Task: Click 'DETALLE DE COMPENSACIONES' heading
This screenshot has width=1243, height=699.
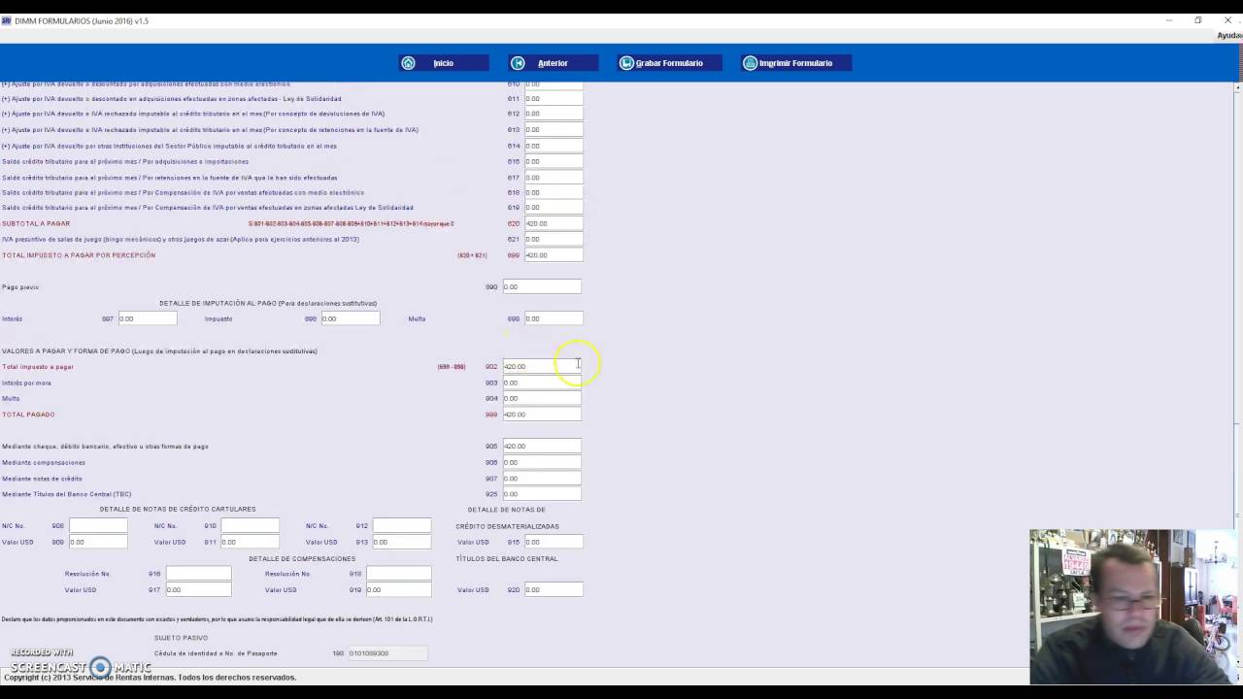Action: click(x=302, y=558)
